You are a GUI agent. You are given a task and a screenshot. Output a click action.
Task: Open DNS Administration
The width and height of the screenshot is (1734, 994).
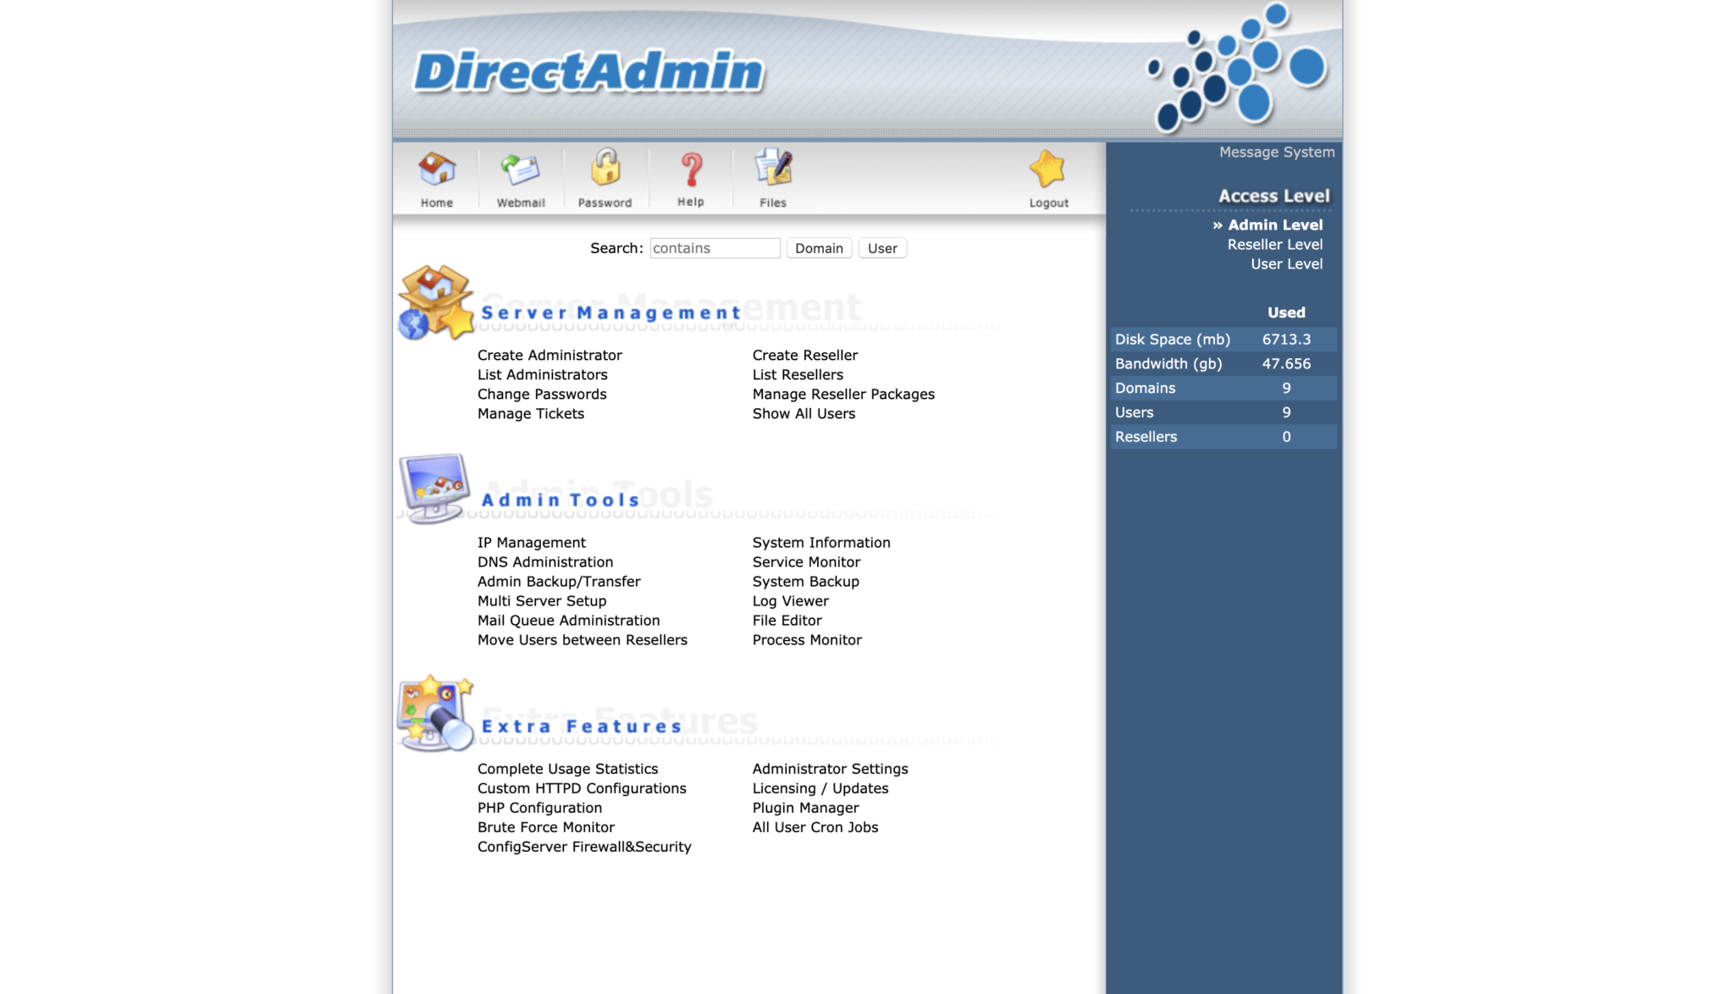point(545,561)
